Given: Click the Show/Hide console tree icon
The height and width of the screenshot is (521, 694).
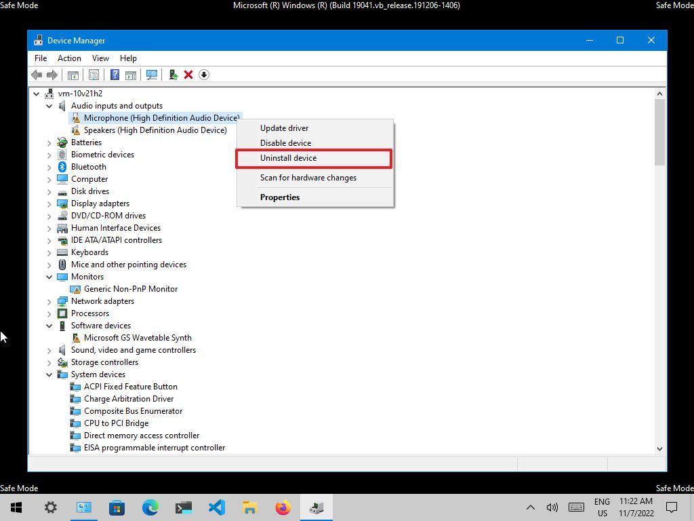Looking at the screenshot, I should coord(73,75).
